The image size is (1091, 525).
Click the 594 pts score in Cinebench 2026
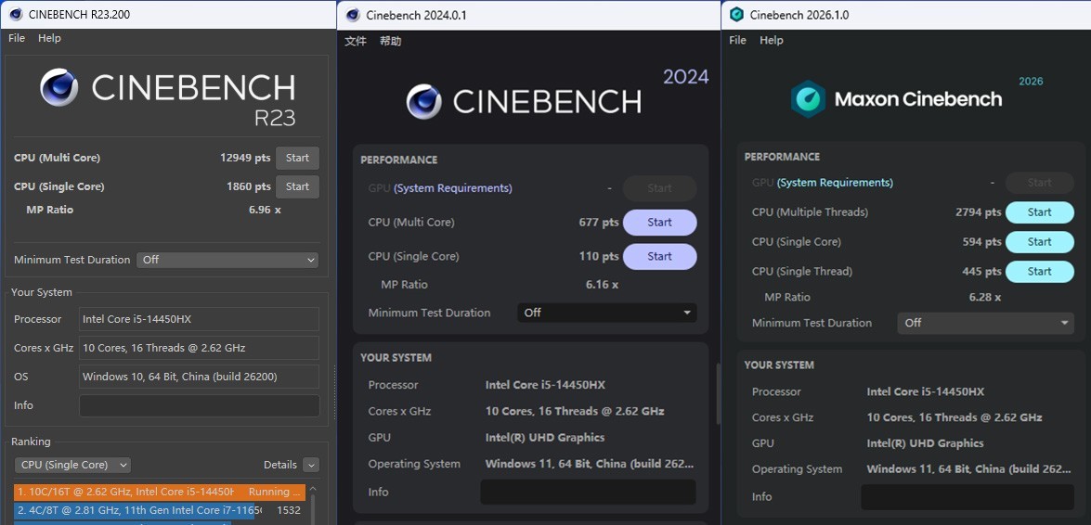pyautogui.click(x=981, y=242)
